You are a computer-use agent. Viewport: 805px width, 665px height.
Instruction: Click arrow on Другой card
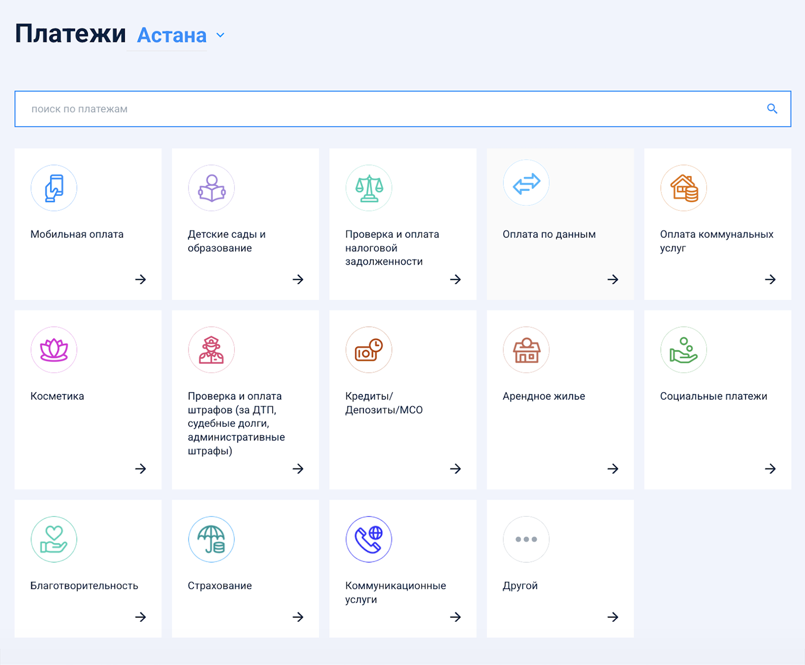[x=613, y=617]
